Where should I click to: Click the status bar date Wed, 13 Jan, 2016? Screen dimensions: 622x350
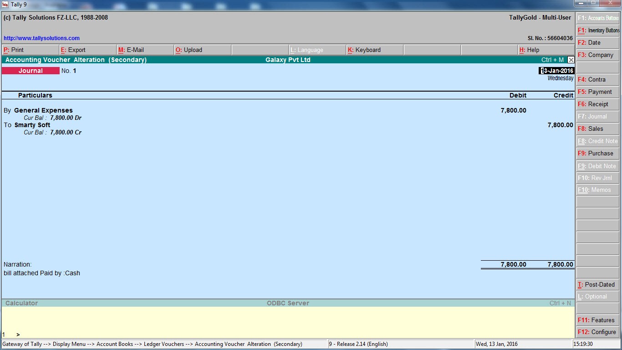point(497,344)
